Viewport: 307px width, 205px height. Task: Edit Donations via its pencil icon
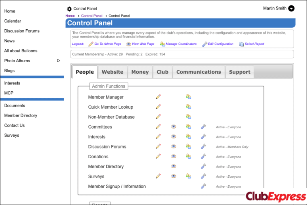[x=158, y=156]
